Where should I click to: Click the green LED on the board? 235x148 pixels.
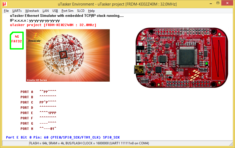(207, 63)
